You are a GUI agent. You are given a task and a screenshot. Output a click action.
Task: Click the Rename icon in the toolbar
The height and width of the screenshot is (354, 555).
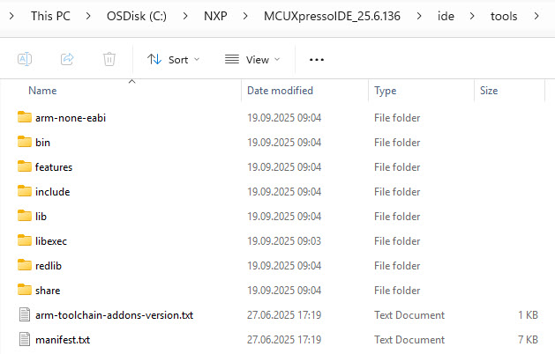click(x=25, y=59)
